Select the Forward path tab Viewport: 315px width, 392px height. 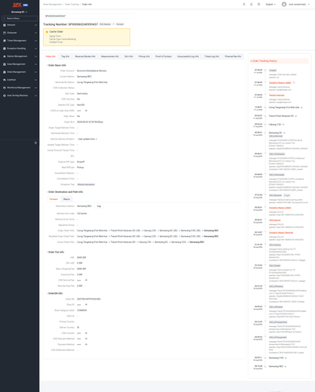pos(53,199)
